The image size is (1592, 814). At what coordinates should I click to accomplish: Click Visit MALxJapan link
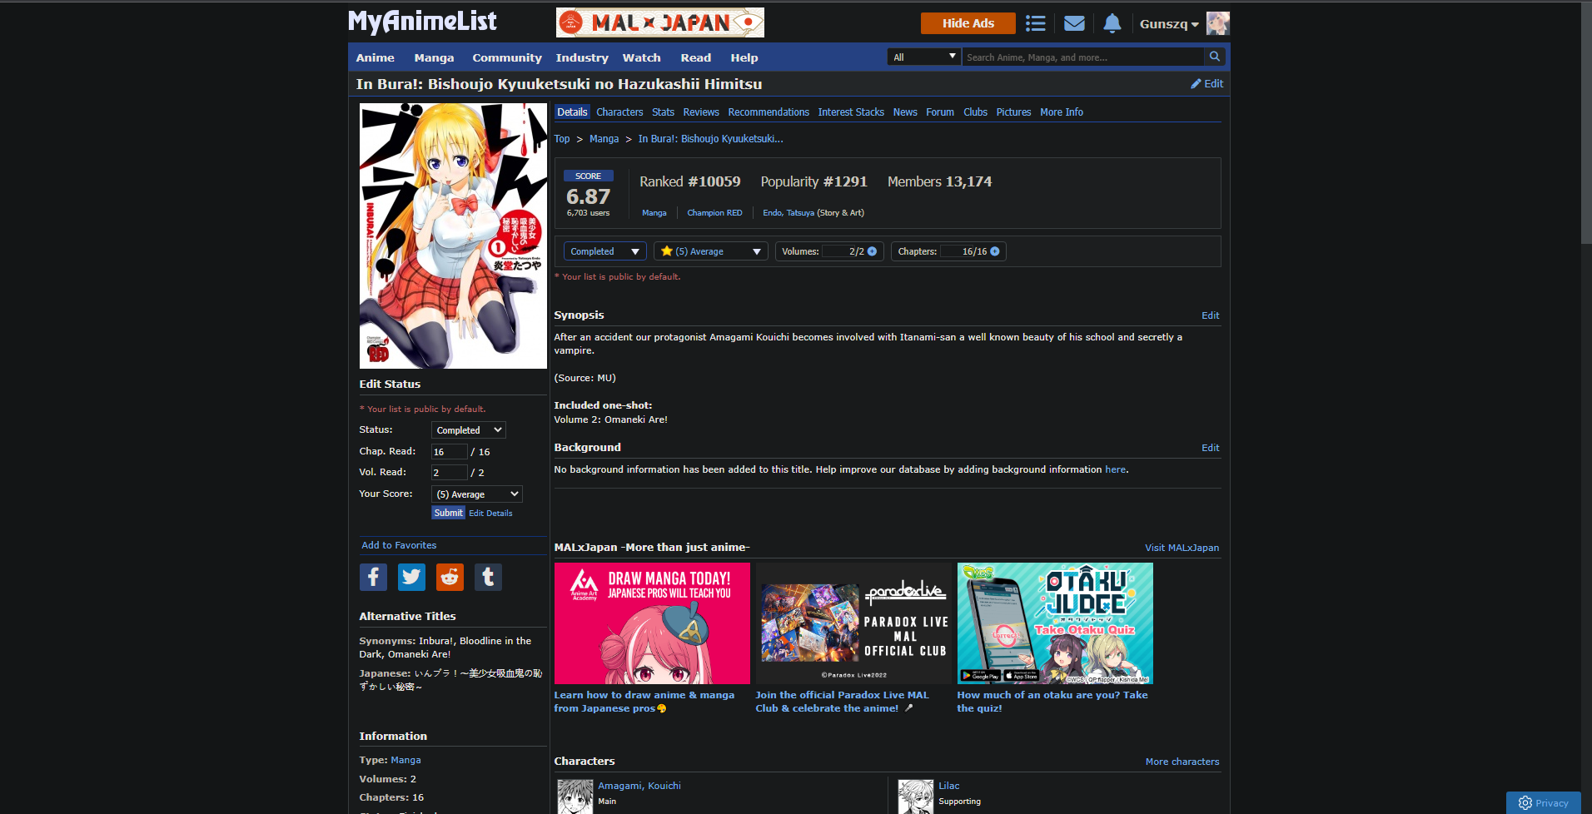click(1182, 548)
